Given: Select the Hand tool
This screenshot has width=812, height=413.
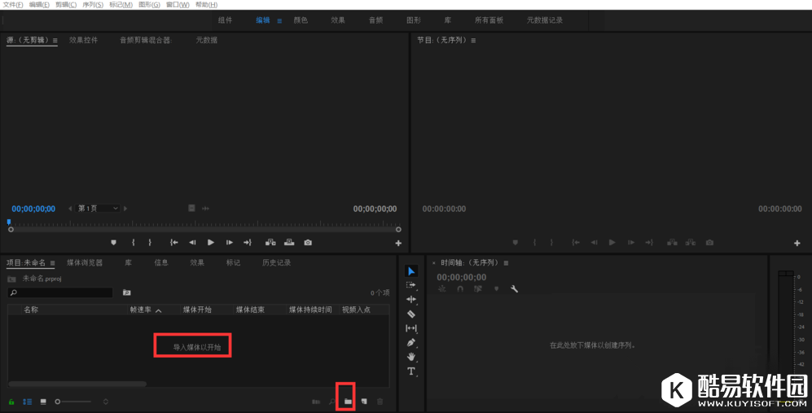Looking at the screenshot, I should (x=411, y=357).
